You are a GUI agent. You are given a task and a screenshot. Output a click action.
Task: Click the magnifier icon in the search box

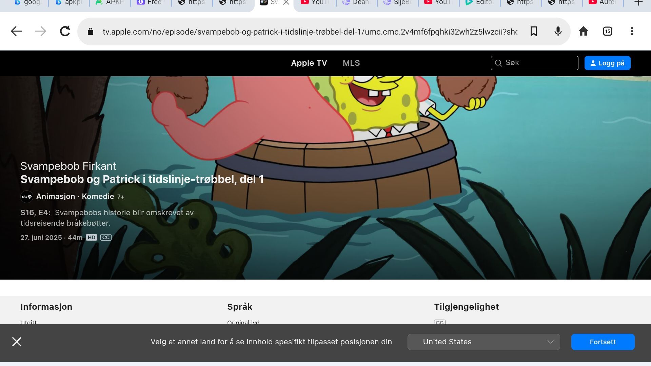[x=498, y=63]
